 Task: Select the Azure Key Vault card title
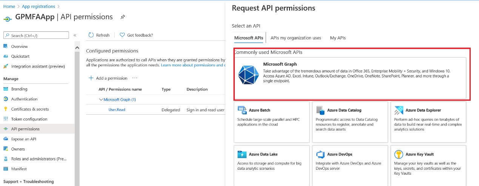pos(420,154)
